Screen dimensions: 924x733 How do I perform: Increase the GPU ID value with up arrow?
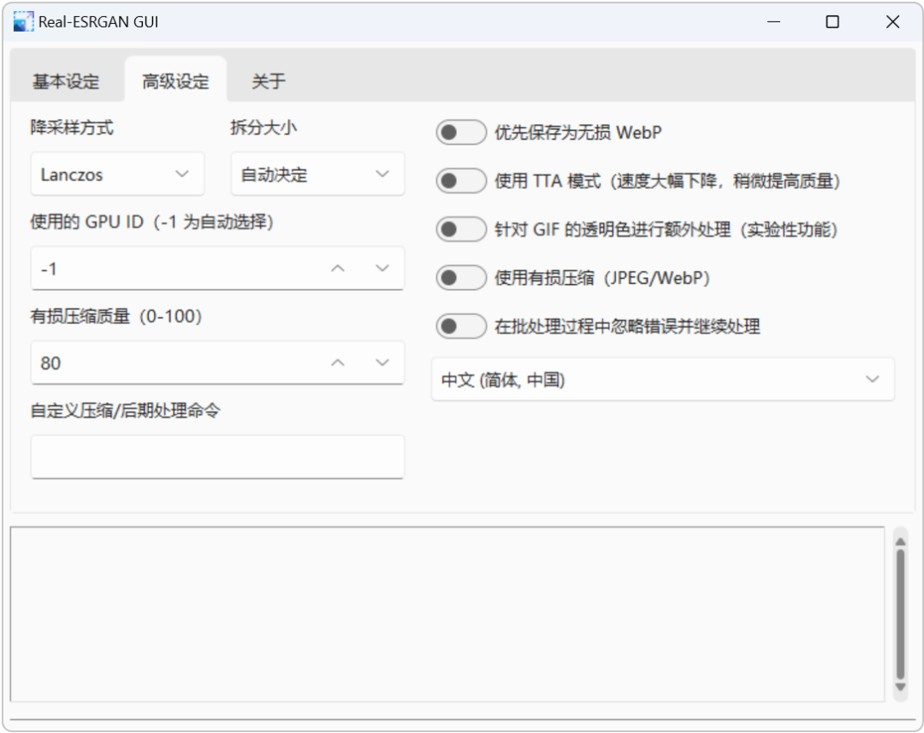338,268
